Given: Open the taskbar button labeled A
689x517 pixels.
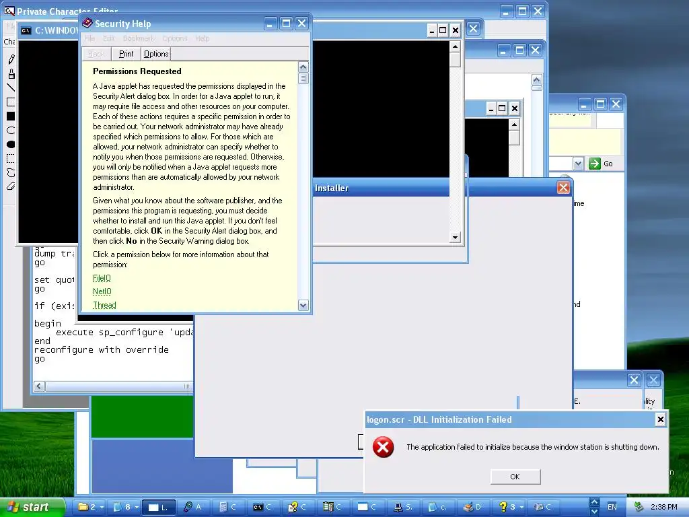Looking at the screenshot, I should (193, 507).
